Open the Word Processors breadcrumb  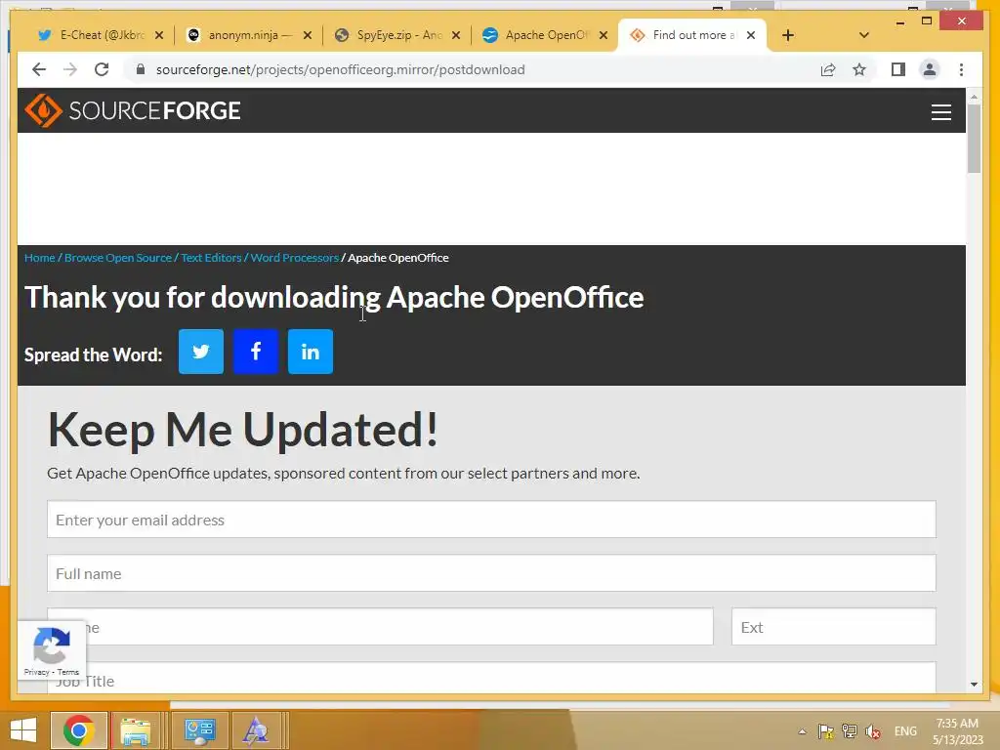pos(295,258)
